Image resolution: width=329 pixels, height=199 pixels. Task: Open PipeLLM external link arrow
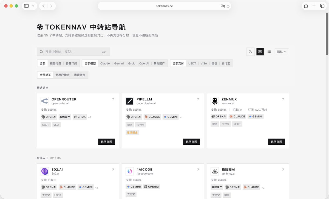[x=198, y=99]
